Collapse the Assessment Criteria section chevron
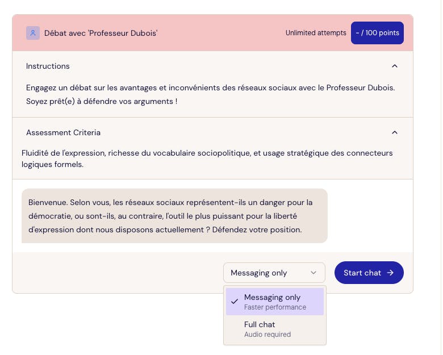 (395, 132)
